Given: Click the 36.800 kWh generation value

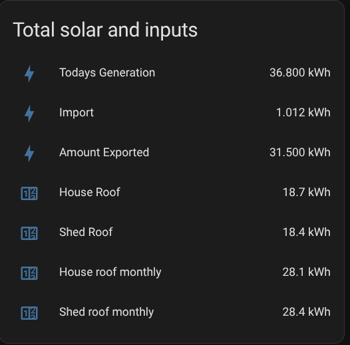Looking at the screenshot, I should 300,72.
